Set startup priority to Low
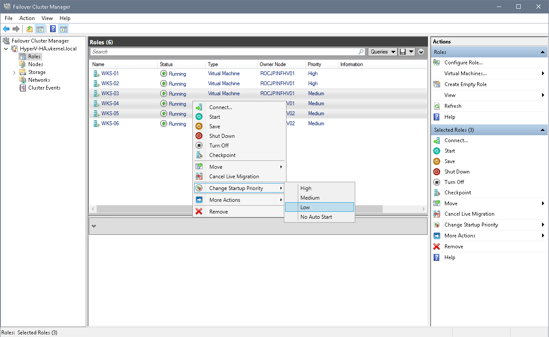 pyautogui.click(x=320, y=207)
